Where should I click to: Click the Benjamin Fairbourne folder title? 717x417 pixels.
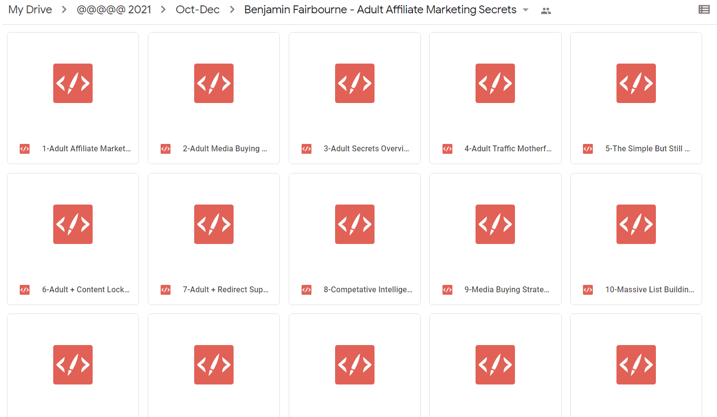pyautogui.click(x=380, y=10)
